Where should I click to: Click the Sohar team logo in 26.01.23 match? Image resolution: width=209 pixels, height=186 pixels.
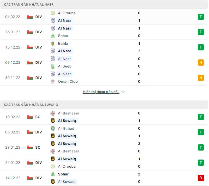(53, 36)
